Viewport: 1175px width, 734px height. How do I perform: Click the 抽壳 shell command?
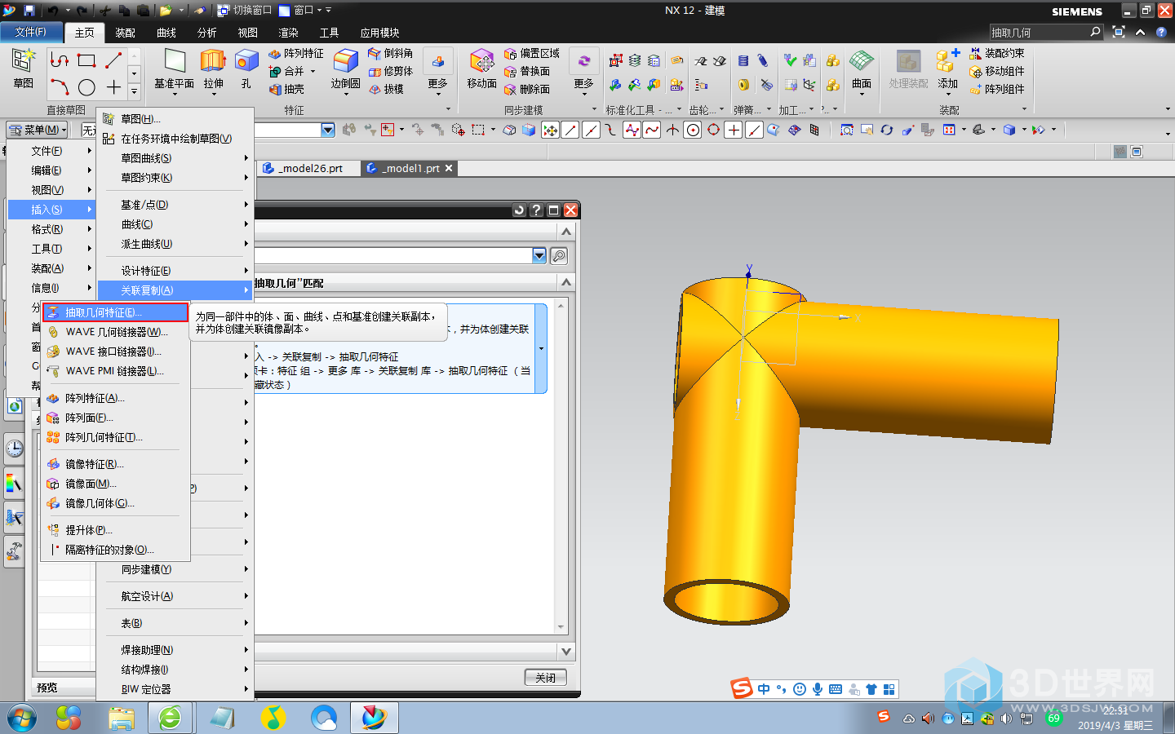(x=286, y=89)
